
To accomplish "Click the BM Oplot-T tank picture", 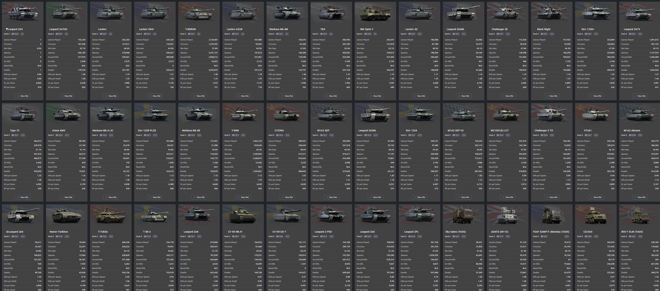I will (375, 13).
